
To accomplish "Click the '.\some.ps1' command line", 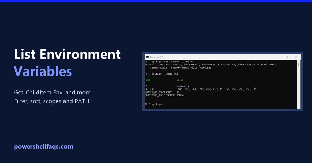I will click(161, 74).
